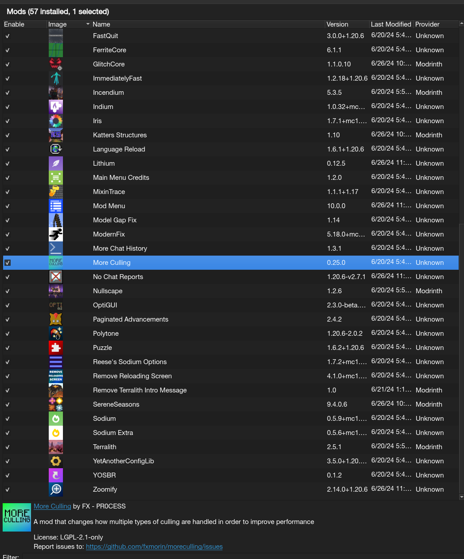Image resolution: width=464 pixels, height=559 pixels.
Task: Select the Zoomify mod name
Action: [105, 489]
